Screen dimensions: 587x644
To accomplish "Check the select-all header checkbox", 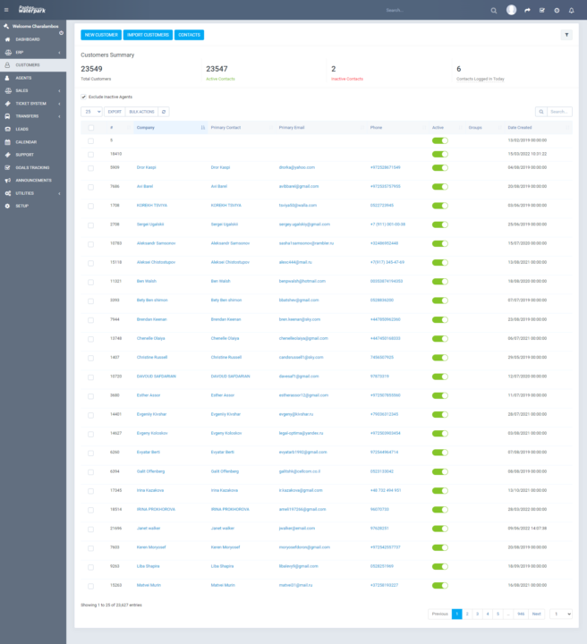I will click(x=90, y=128).
